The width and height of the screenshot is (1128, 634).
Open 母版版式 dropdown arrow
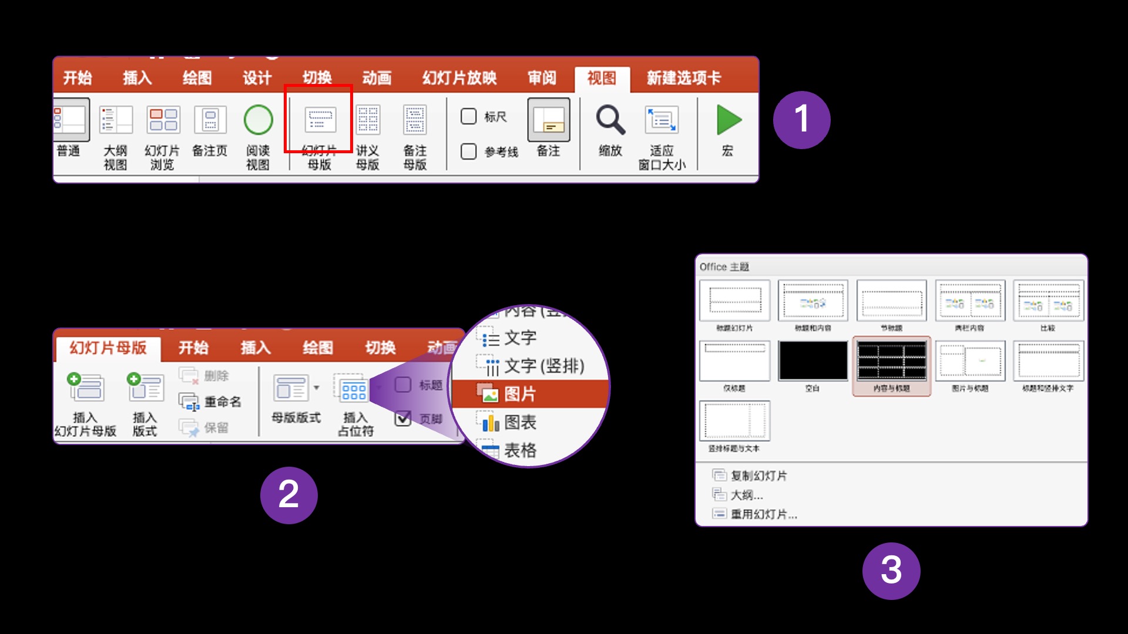tap(316, 389)
